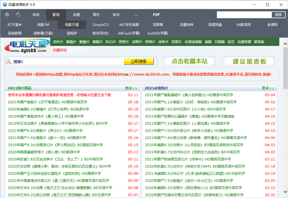Click the 电影天堂 site logo
The image size is (288, 198).
click(x=27, y=46)
